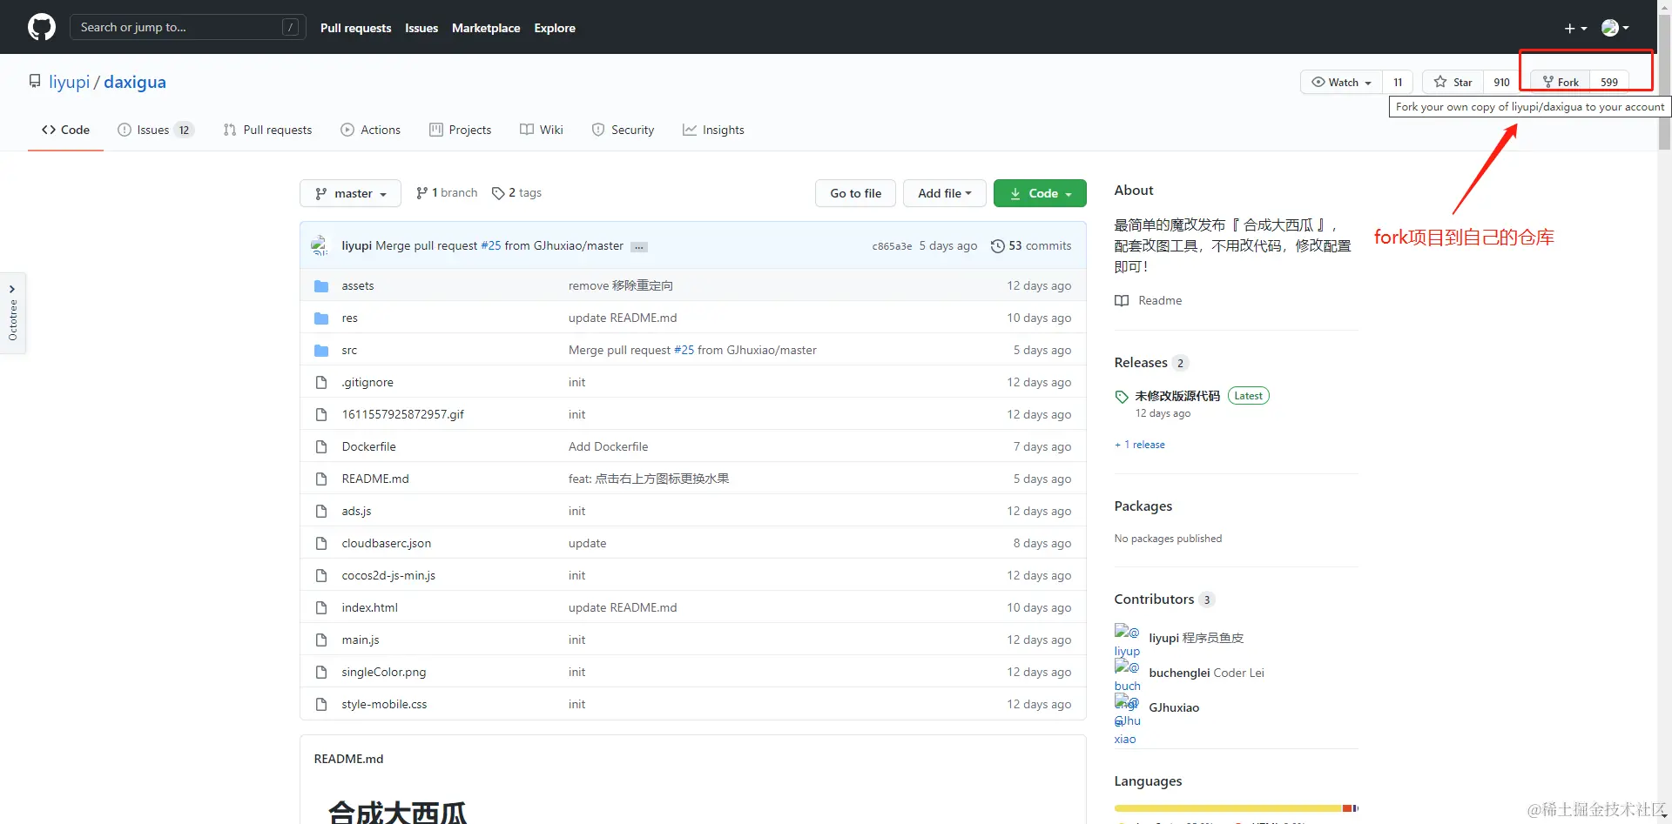Screen dimensions: 1672x824
Task: Click the tag icon beside 2 tags
Action: (498, 193)
